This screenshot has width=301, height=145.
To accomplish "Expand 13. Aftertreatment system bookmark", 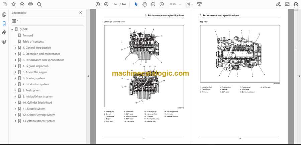I will tap(15, 121).
